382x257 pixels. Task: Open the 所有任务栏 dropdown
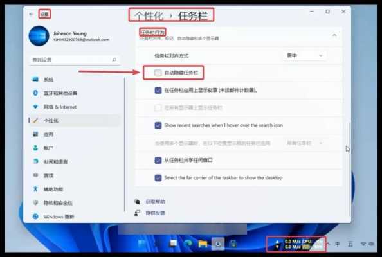click(x=304, y=143)
